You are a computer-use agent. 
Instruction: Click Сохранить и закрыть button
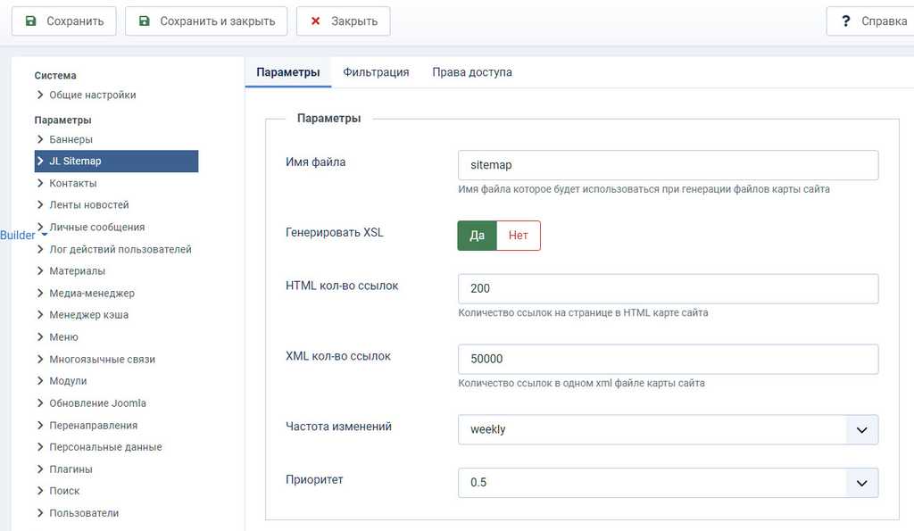tap(206, 21)
